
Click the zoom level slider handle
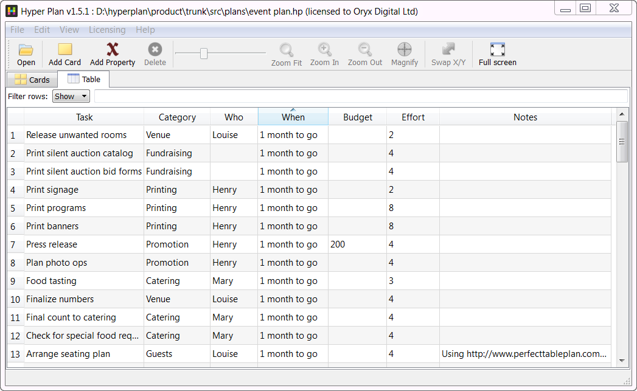pos(204,54)
